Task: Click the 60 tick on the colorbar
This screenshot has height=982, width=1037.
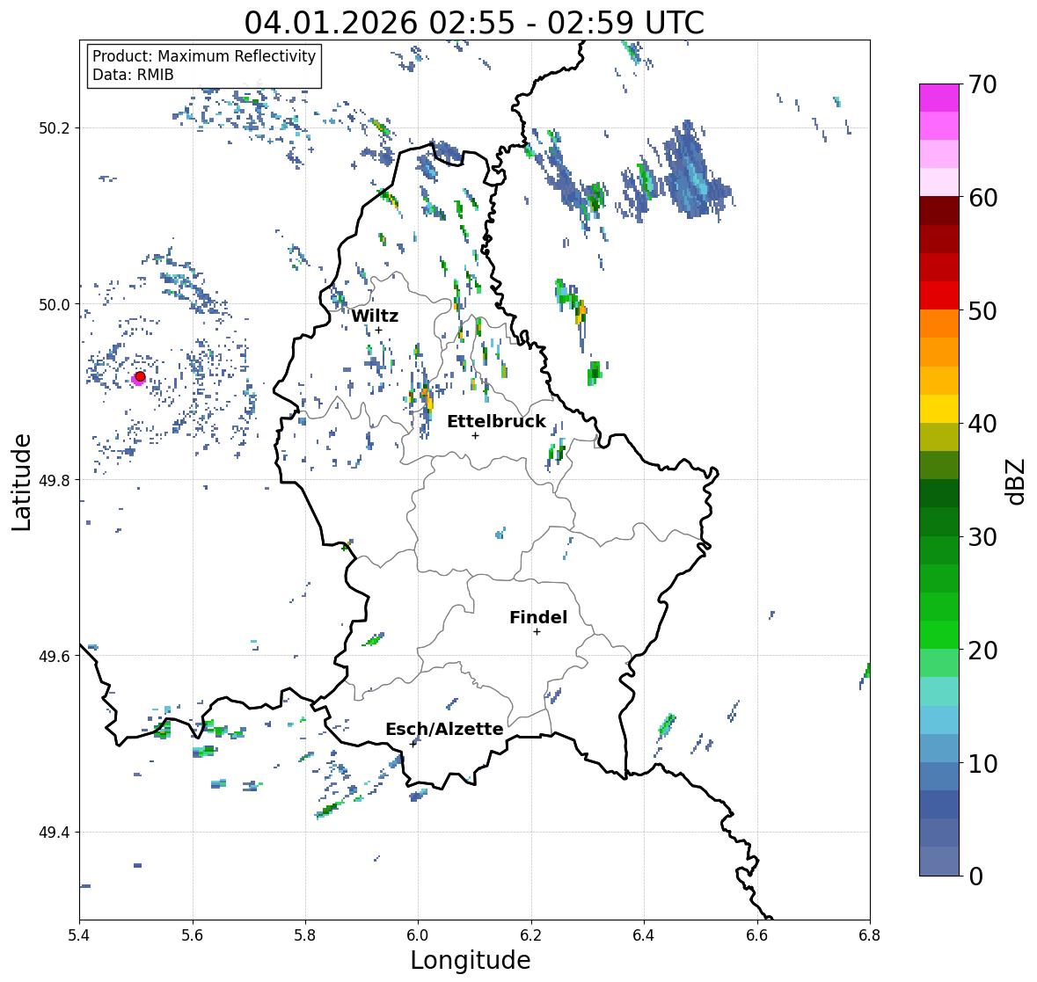Action: [982, 198]
